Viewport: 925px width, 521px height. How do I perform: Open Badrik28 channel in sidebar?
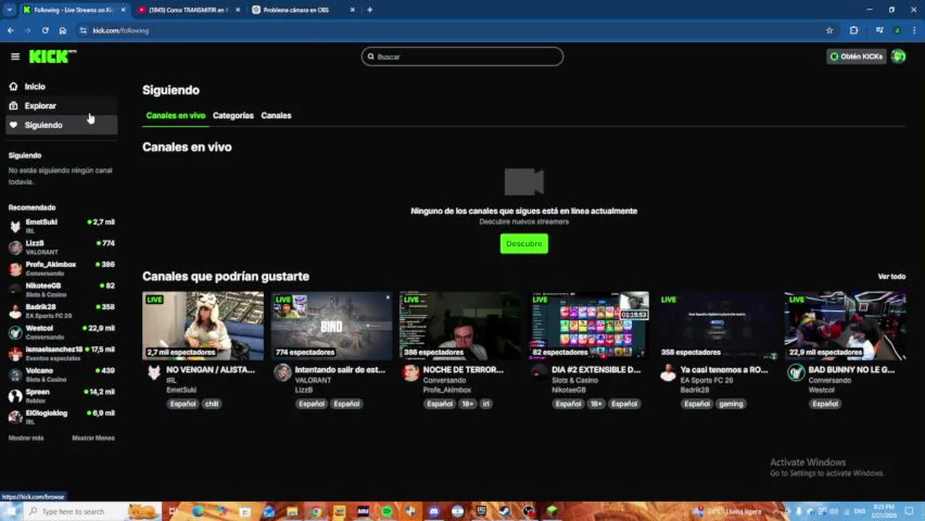pyautogui.click(x=61, y=310)
